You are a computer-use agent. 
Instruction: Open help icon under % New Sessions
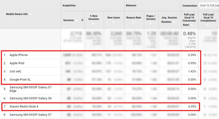94,23
